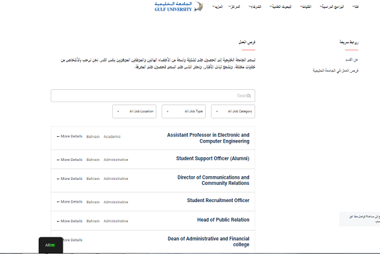Click the Academic tag on Assistant Professor row
Viewport: 380px width, 254px height.
pyautogui.click(x=112, y=137)
